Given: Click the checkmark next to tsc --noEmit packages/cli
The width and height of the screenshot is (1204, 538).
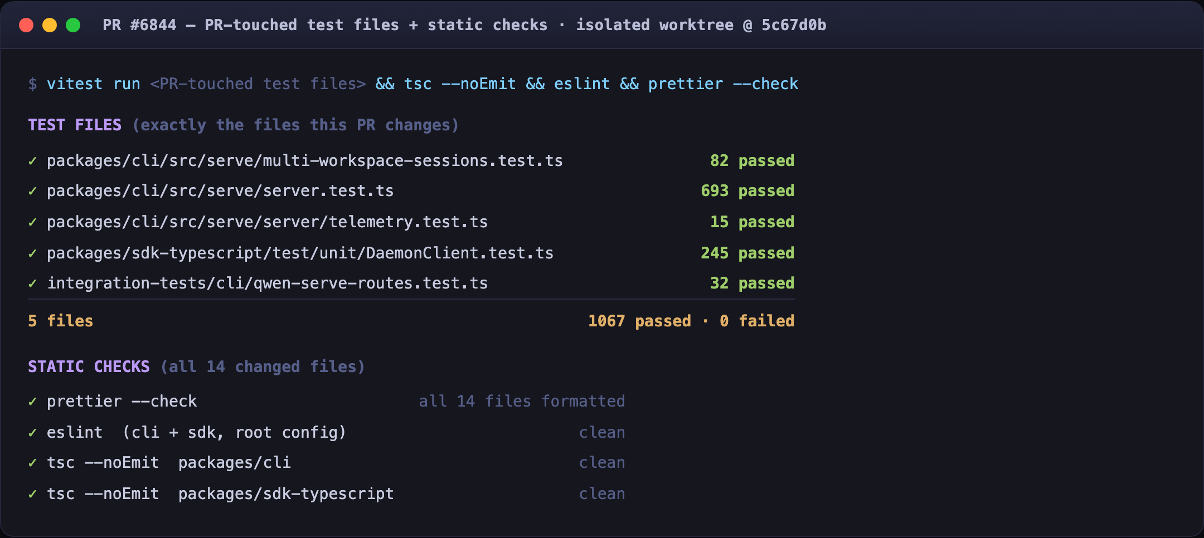Looking at the screenshot, I should click(x=33, y=463).
